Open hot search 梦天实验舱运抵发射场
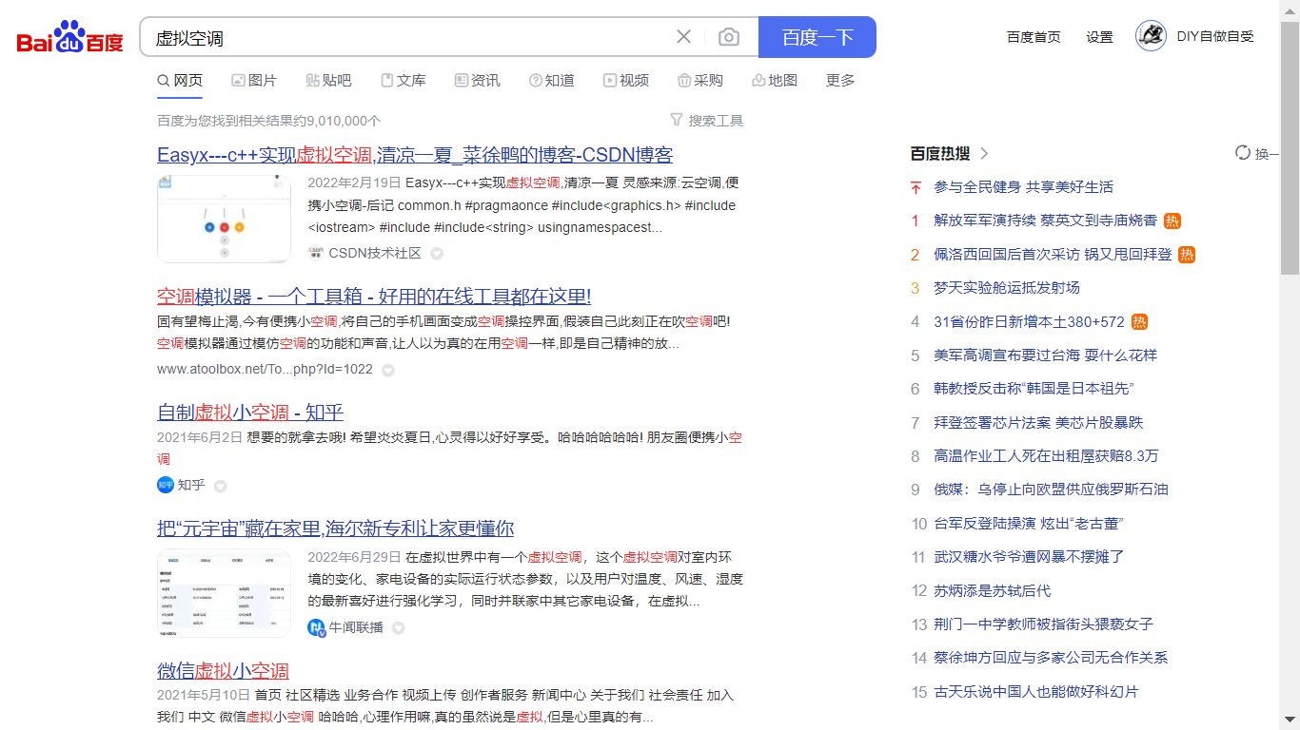1300x730 pixels. click(x=1007, y=288)
